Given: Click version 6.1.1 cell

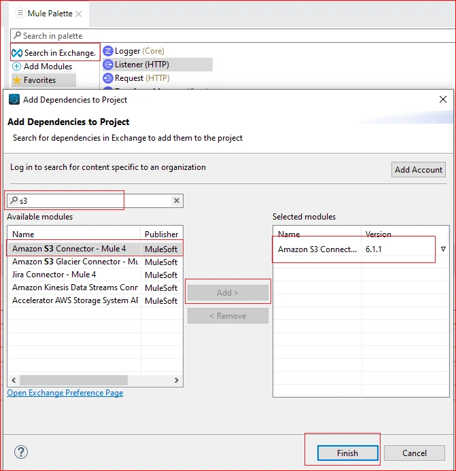Looking at the screenshot, I should pyautogui.click(x=373, y=249).
